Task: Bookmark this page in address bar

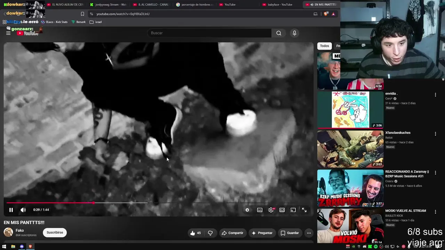Action: (x=82, y=14)
